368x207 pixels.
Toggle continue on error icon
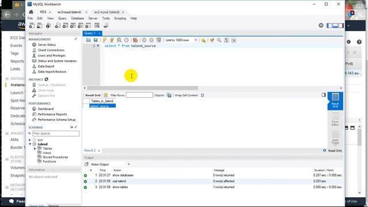tap(136, 40)
